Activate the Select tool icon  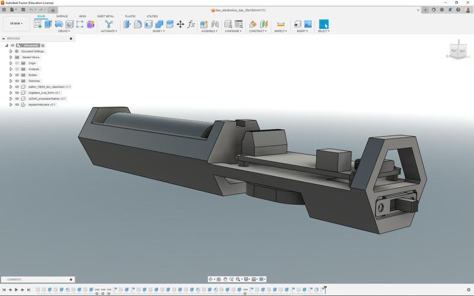[324, 24]
